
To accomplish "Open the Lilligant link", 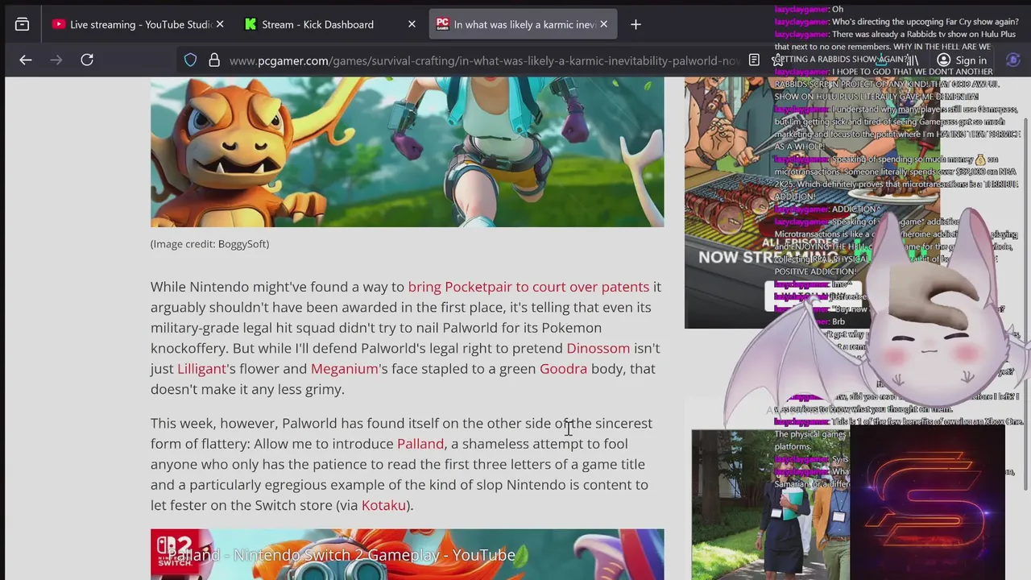I will click(x=201, y=368).
